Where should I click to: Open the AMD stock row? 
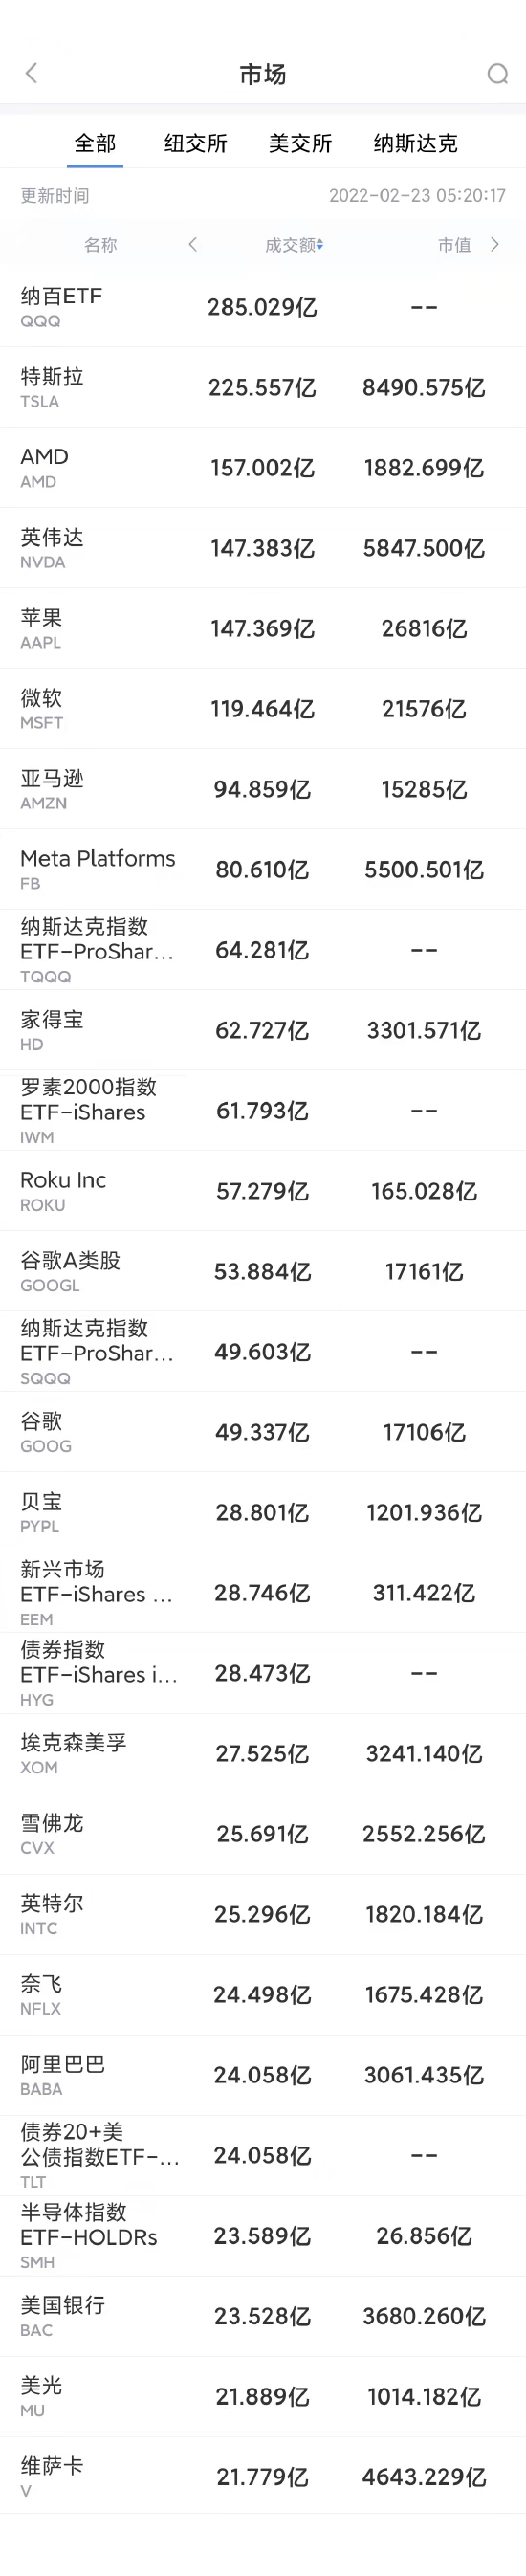(263, 468)
